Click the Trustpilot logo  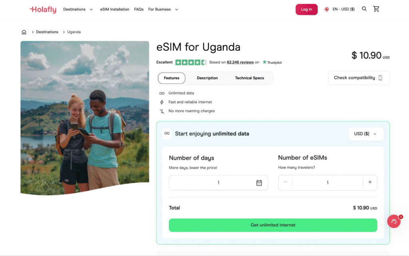(272, 62)
